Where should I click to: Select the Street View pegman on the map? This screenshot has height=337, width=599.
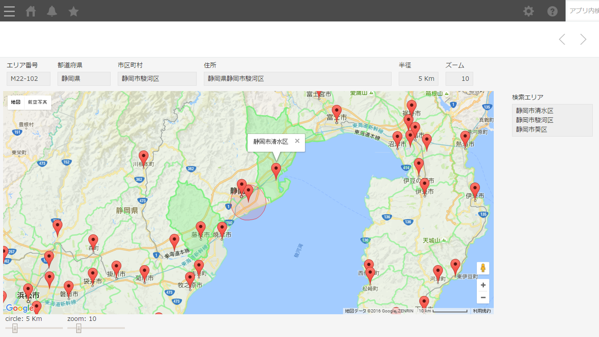tap(483, 268)
